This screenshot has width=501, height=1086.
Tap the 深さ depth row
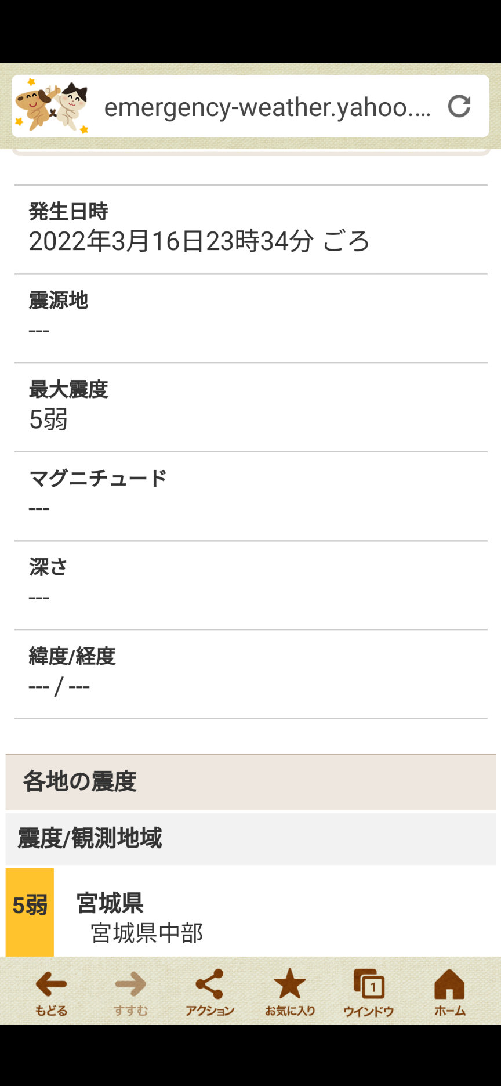tap(251, 585)
